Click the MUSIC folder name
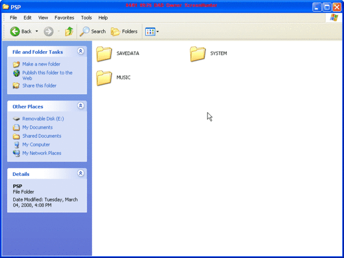Screen dimensions: 344x258 pos(123,78)
